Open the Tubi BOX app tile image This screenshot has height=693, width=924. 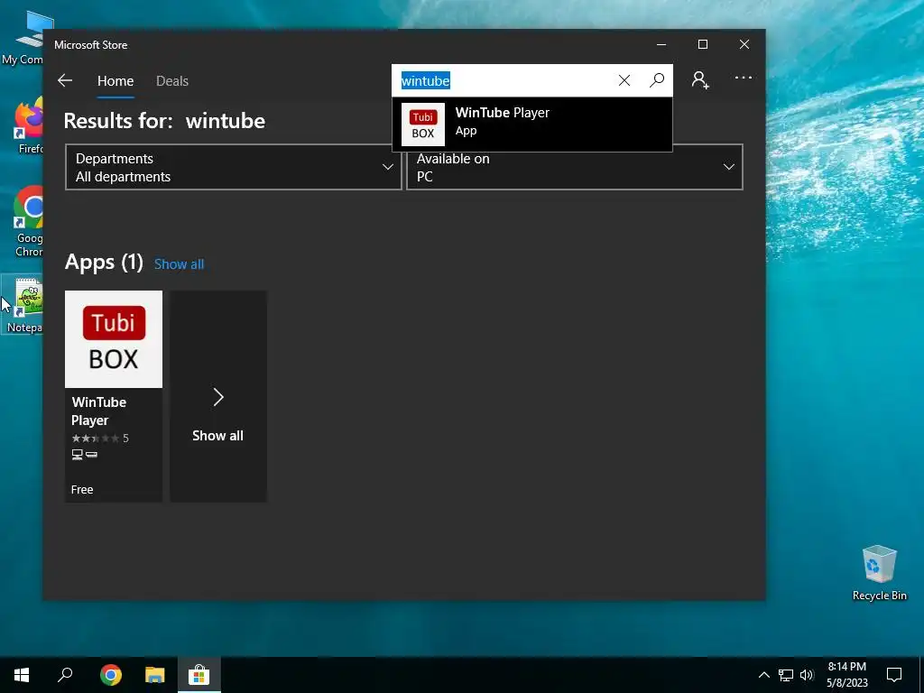tap(114, 339)
